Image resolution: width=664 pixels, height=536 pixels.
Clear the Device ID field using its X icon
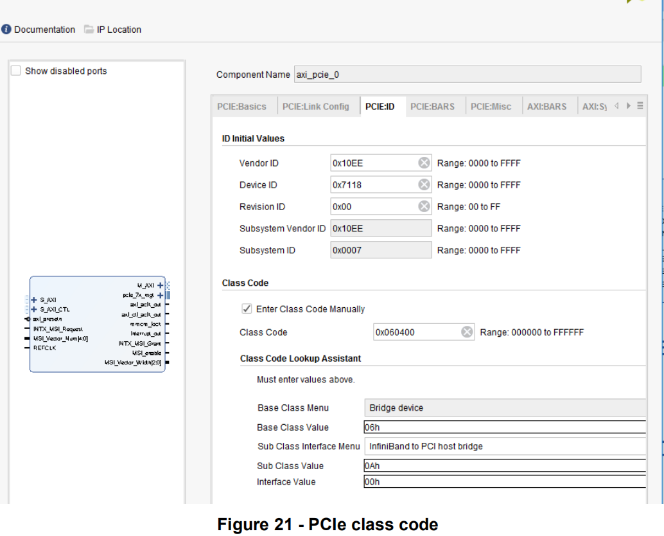424,184
